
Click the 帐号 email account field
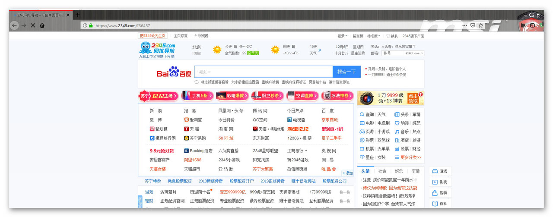[392, 53]
